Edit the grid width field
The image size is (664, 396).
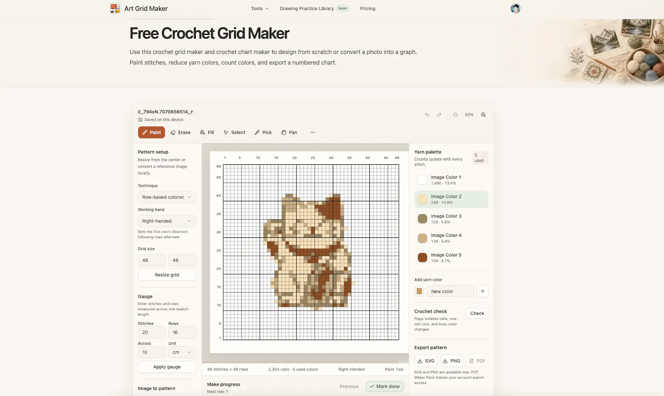coord(151,261)
